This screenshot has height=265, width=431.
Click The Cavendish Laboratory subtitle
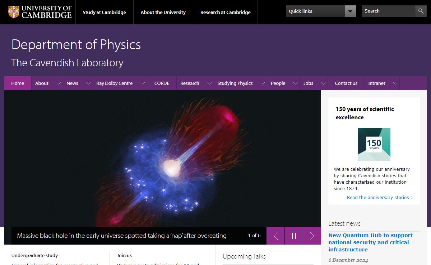67,63
